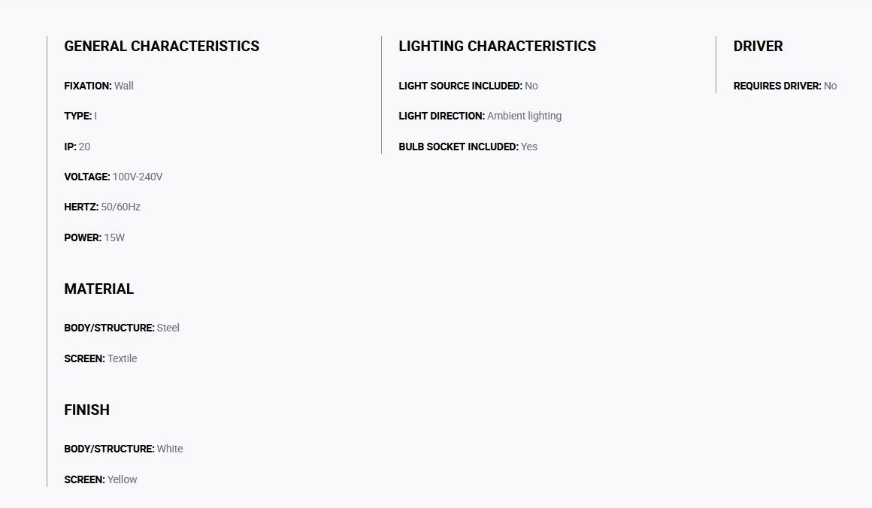Click the Light Source Included entry
Screen dimensions: 872x508
click(468, 86)
